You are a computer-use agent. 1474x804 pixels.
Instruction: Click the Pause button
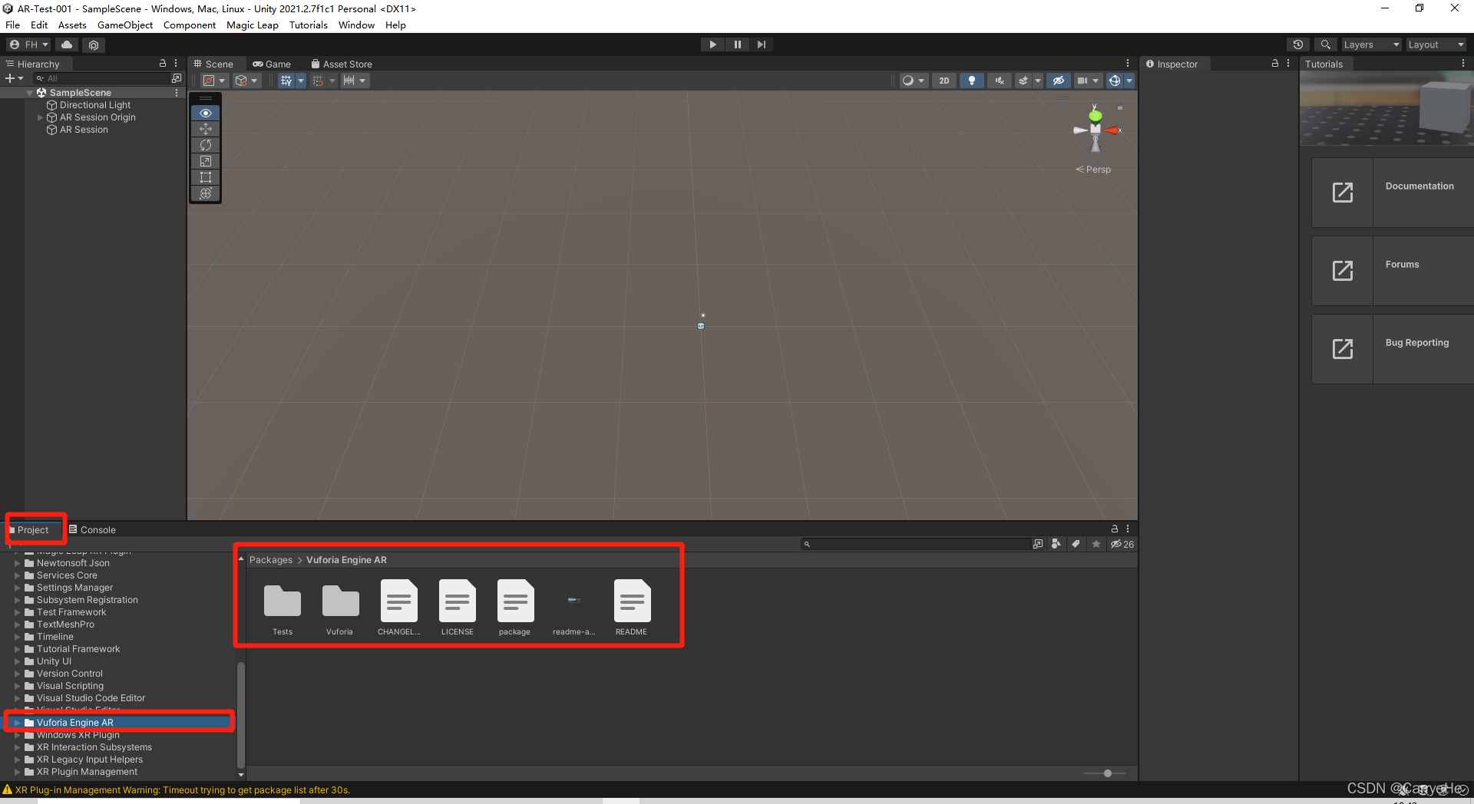(x=737, y=44)
